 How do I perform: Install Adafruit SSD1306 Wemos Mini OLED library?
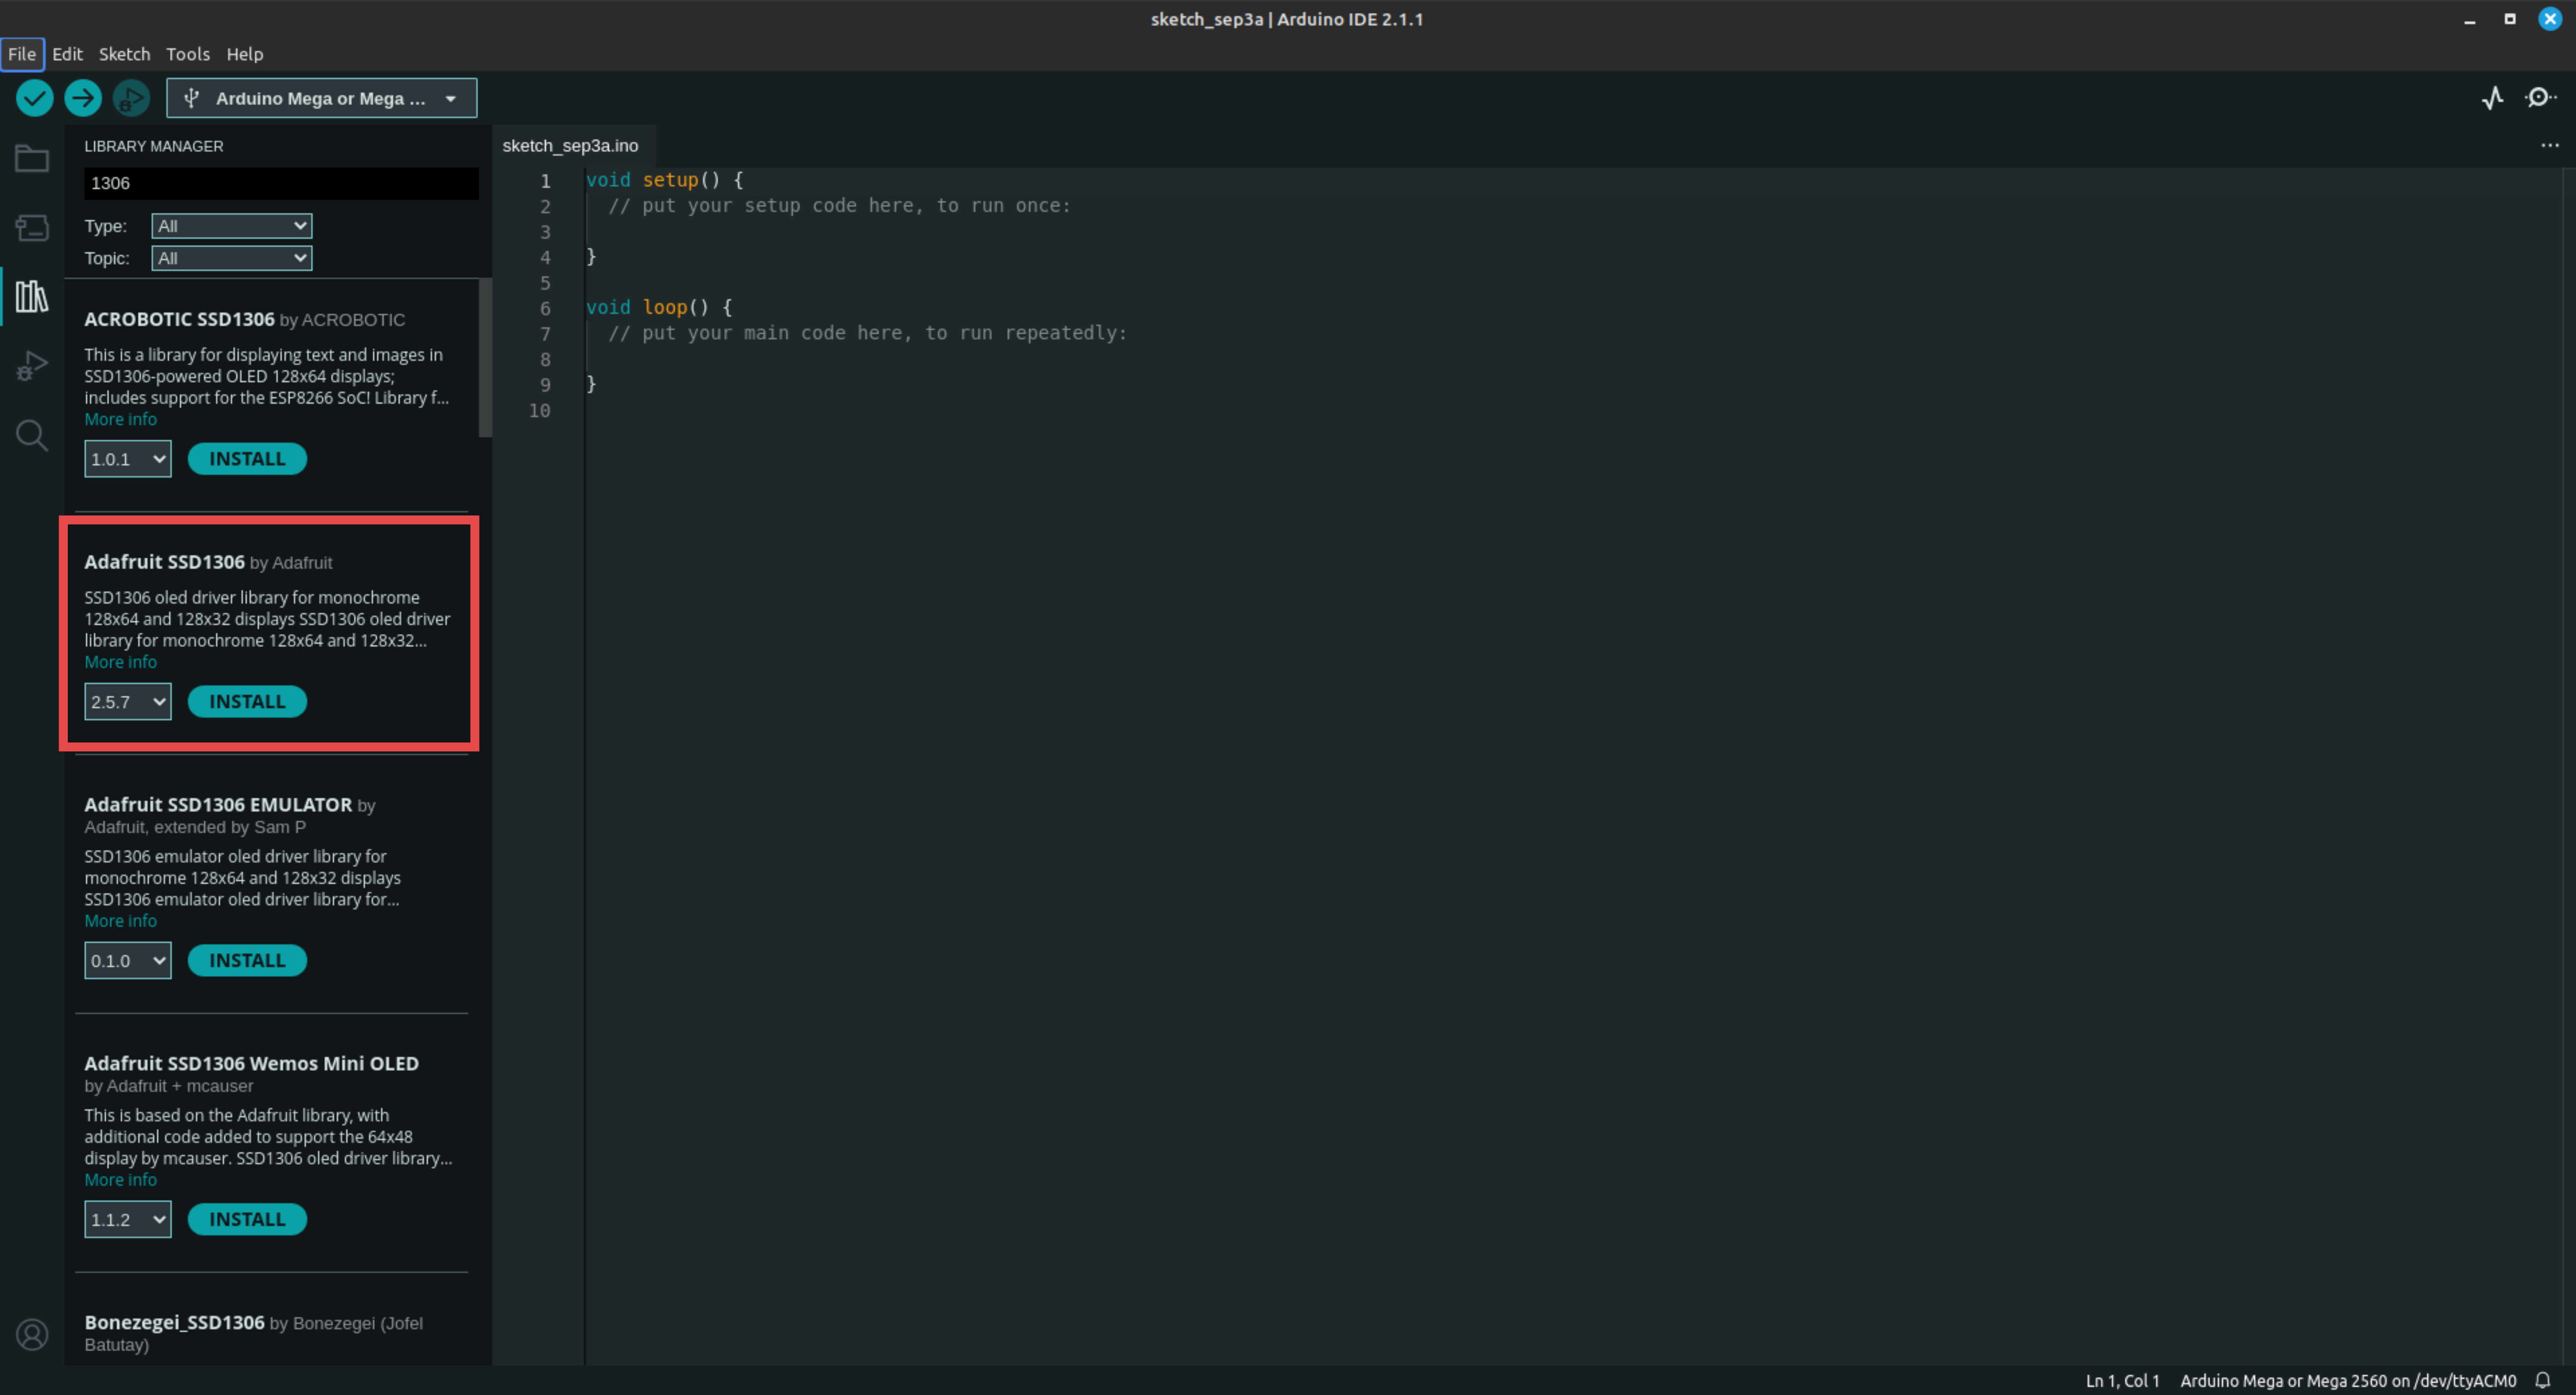247,1220
